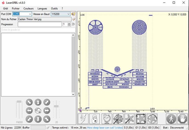Jog laser diagonally up-right
The width and height of the screenshot is (189, 130).
click(x=47, y=102)
